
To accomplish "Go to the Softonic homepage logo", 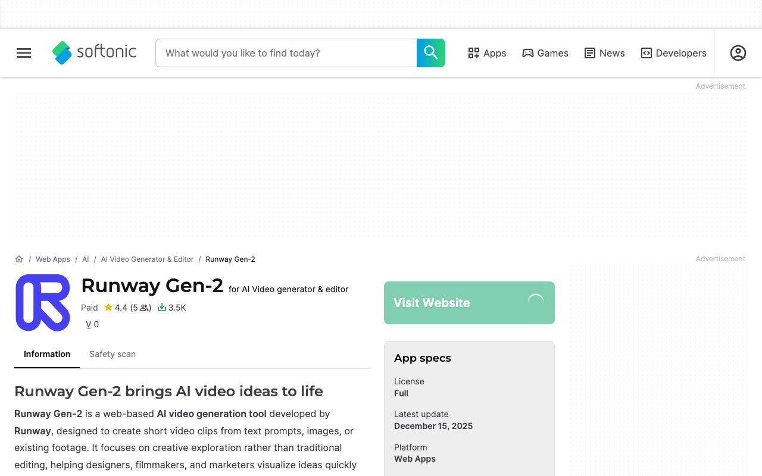I will click(94, 53).
